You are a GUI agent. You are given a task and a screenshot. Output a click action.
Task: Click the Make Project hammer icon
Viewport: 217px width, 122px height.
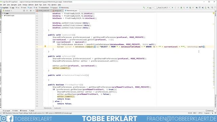(144, 7)
